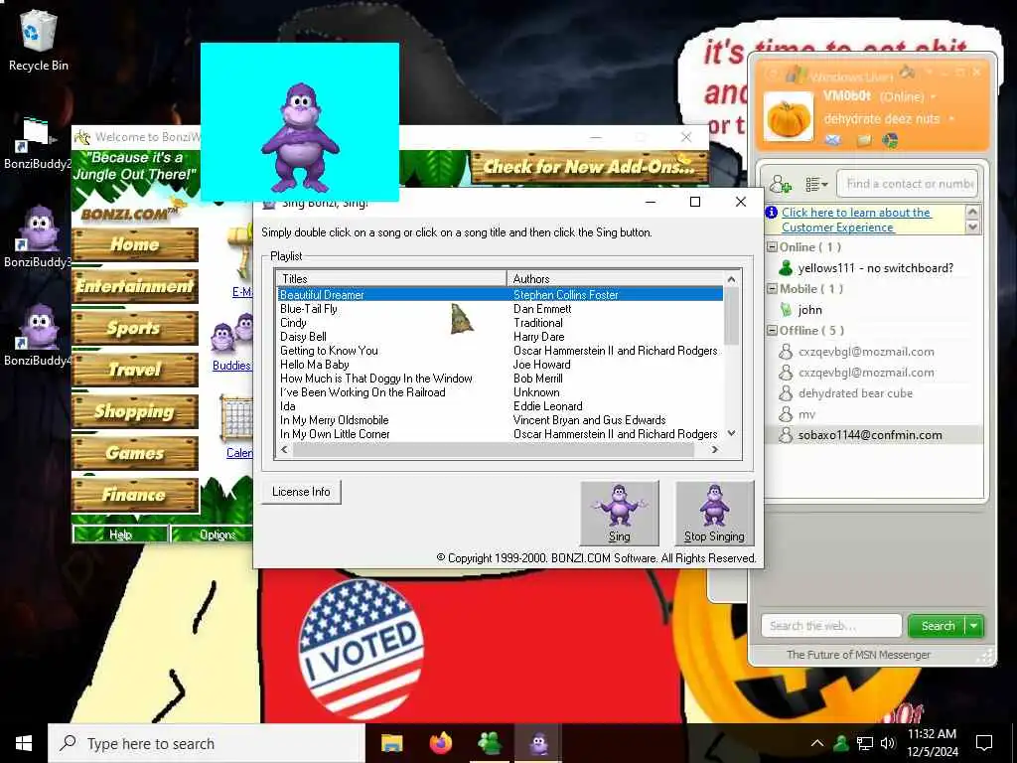Image resolution: width=1017 pixels, height=763 pixels.
Task: Open Finance in BonziWorld sidebar
Action: [135, 495]
